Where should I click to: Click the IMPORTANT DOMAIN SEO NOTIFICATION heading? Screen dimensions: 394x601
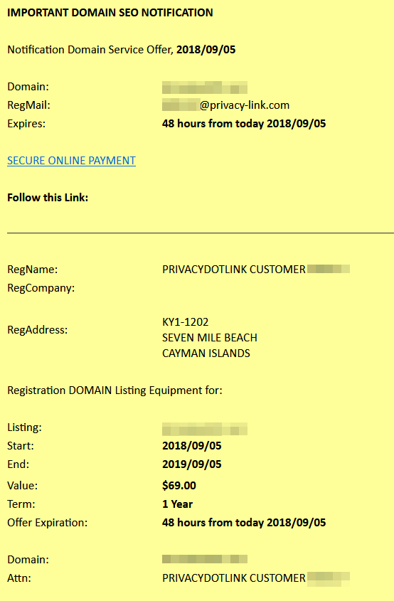(110, 13)
